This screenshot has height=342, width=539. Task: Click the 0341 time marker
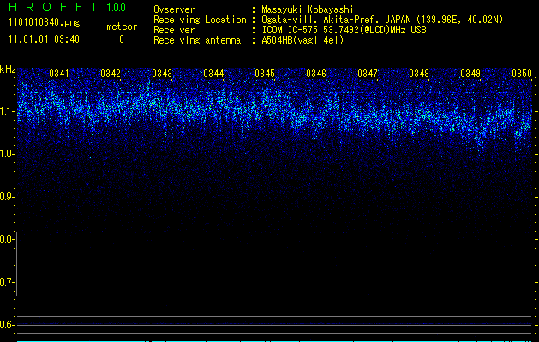59,74
